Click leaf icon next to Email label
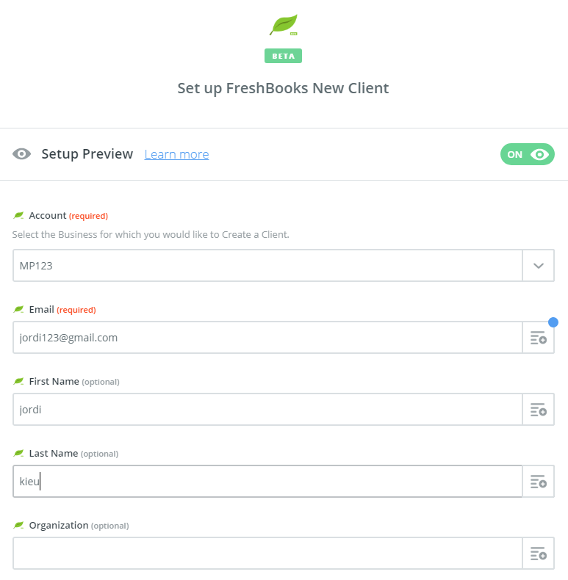The width and height of the screenshot is (568, 580). tap(18, 309)
